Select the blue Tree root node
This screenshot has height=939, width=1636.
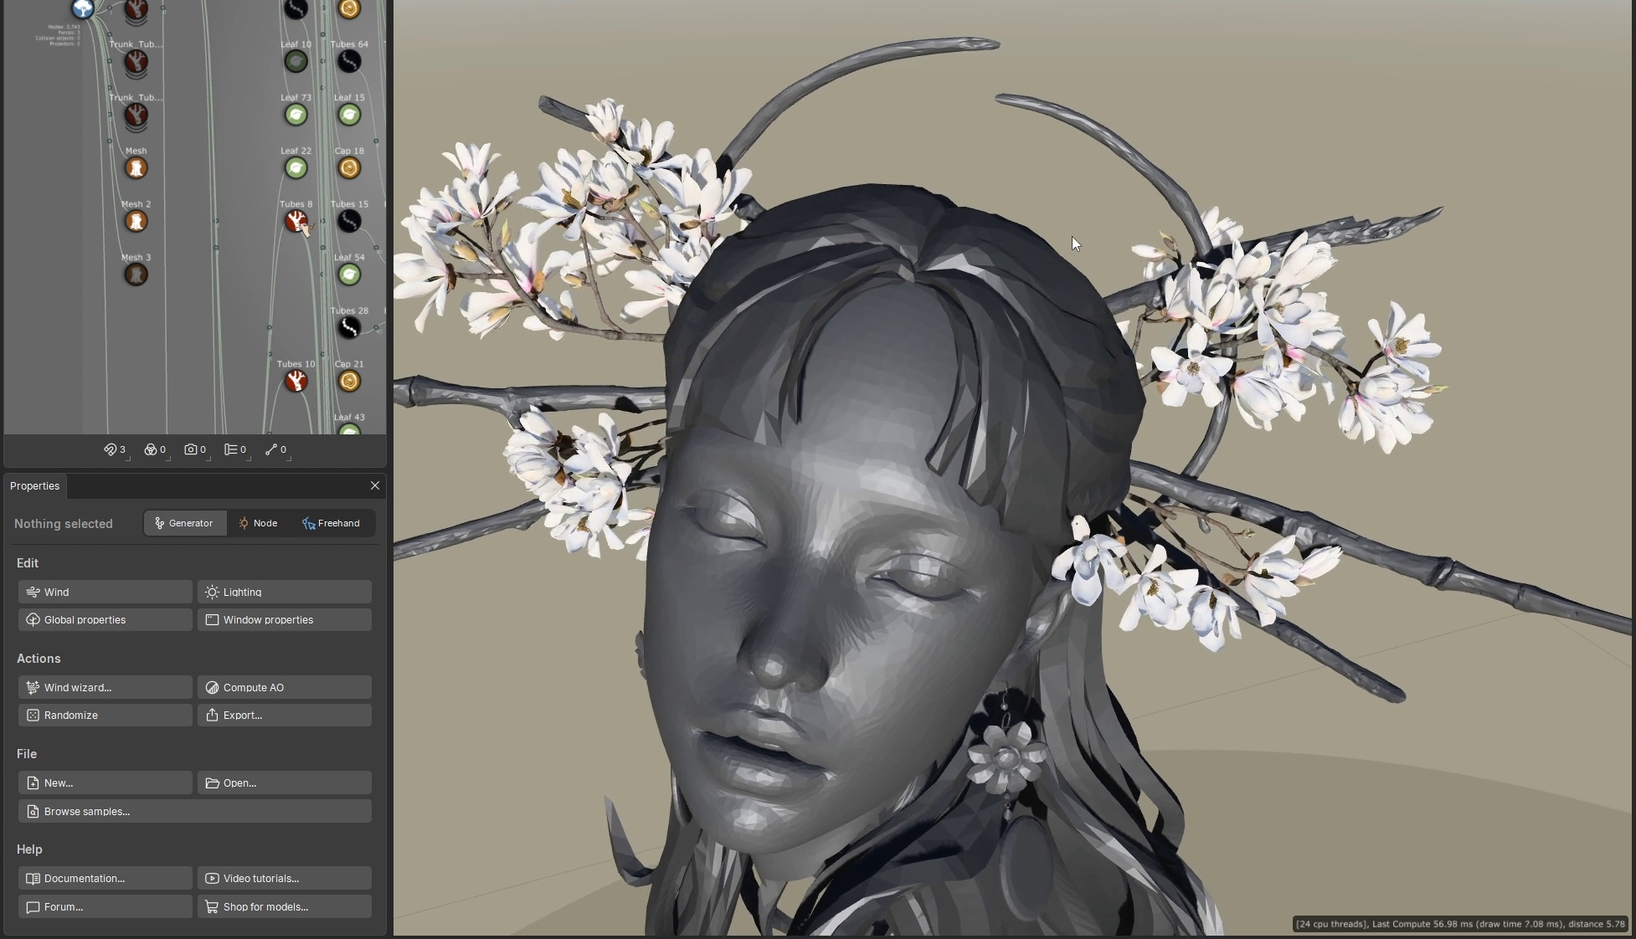pyautogui.click(x=83, y=9)
